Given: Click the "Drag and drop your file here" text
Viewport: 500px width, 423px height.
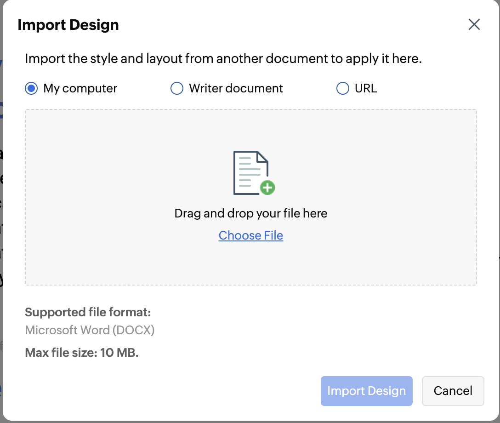Looking at the screenshot, I should (251, 213).
